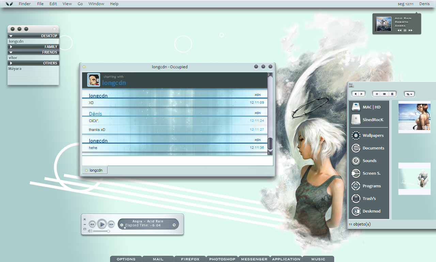
Task: Rewind in the Acid Rain album widget
Action: [399, 30]
